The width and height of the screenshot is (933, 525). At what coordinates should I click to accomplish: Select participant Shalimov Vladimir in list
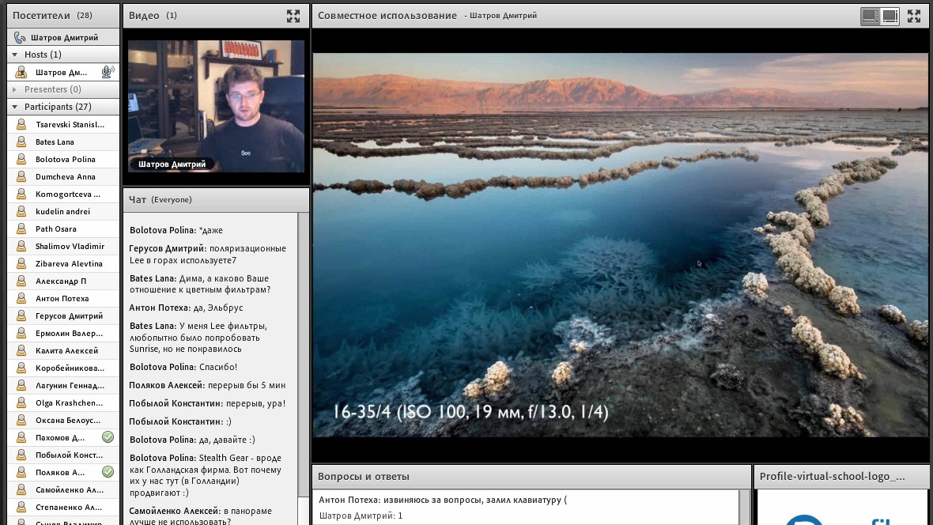coord(70,247)
